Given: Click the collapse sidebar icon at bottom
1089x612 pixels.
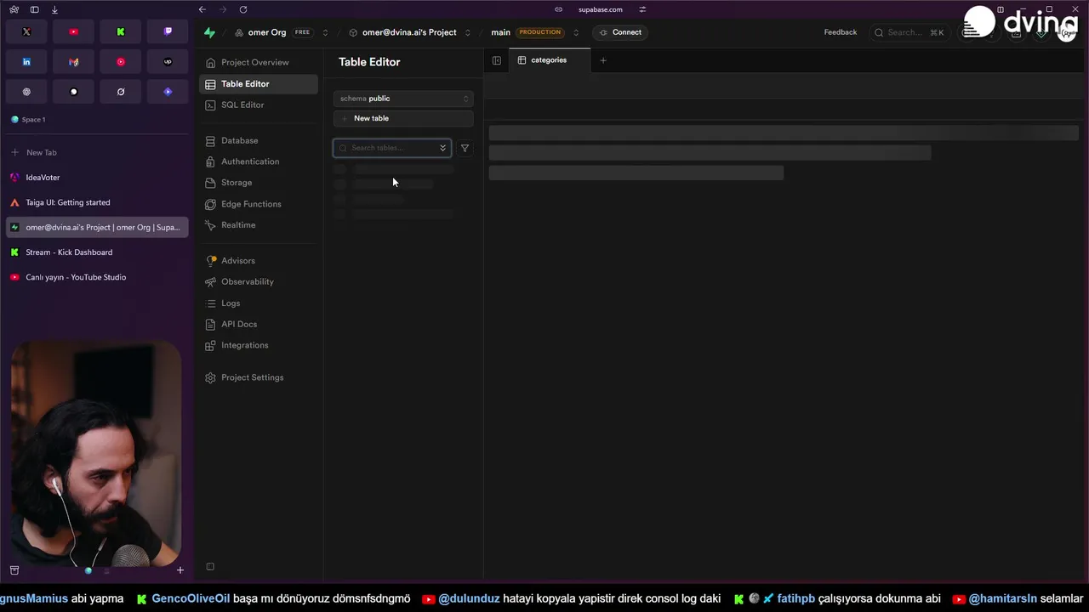Looking at the screenshot, I should pos(210,567).
